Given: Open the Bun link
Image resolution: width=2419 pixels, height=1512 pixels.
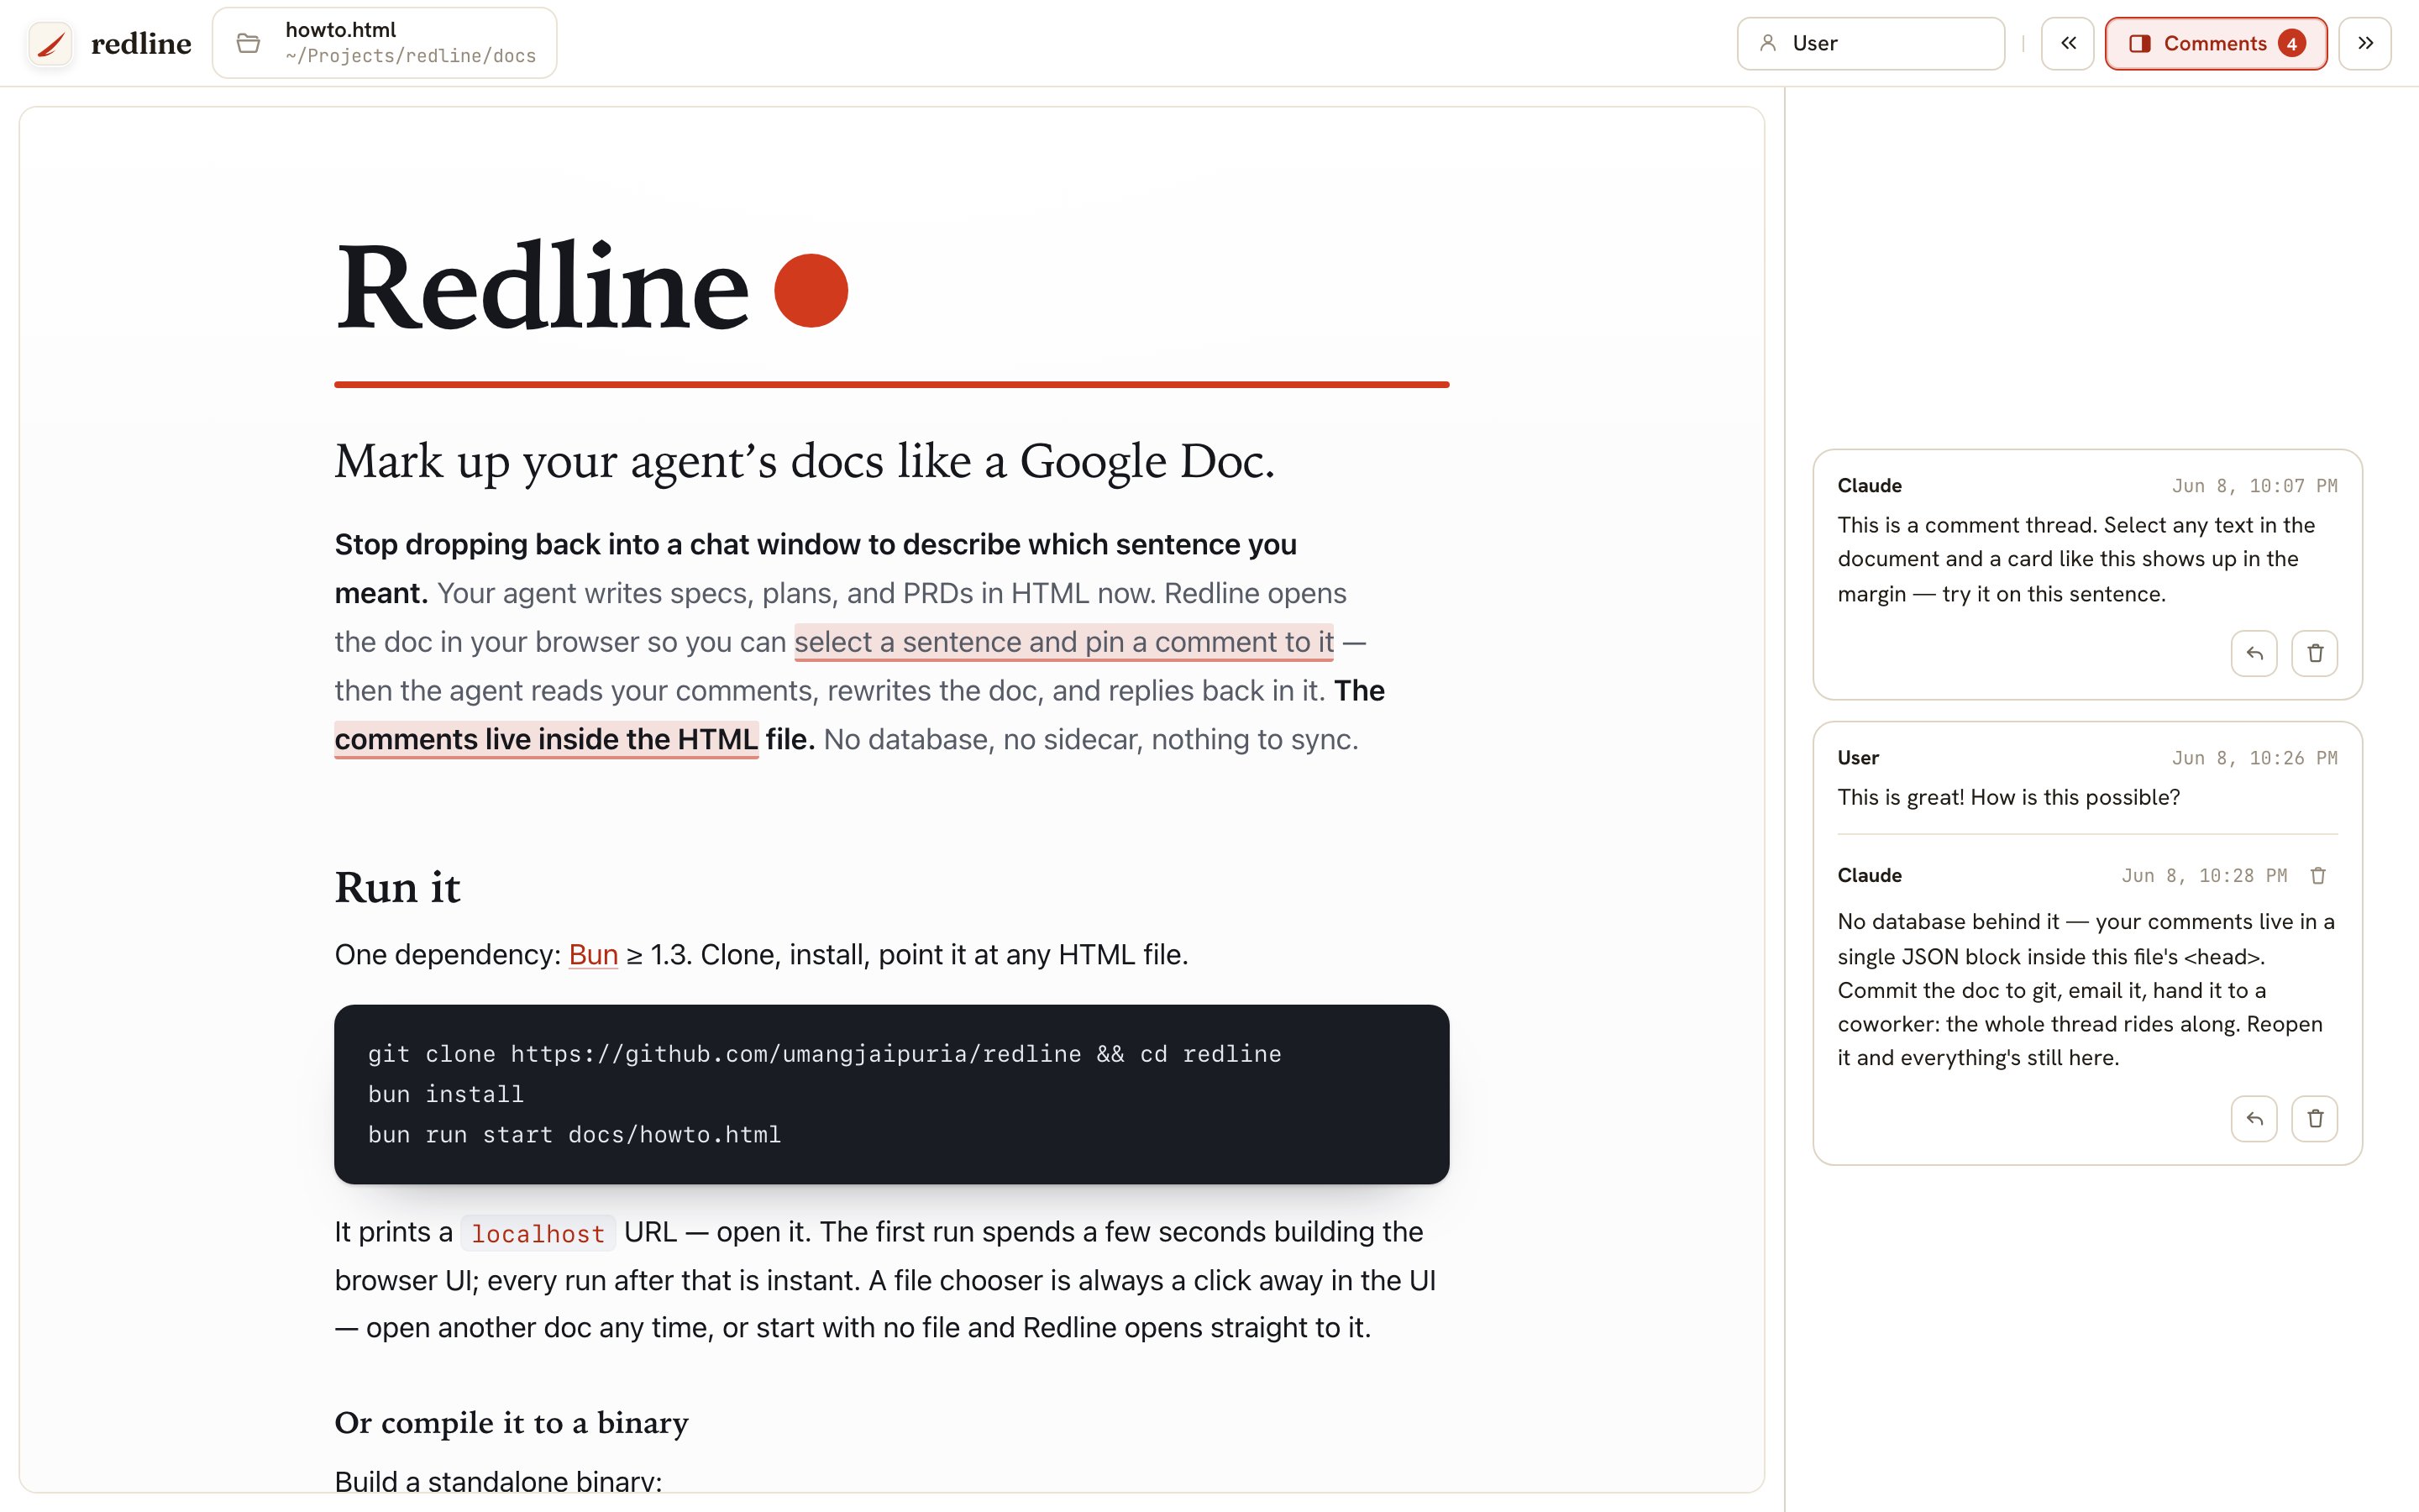Looking at the screenshot, I should (593, 954).
